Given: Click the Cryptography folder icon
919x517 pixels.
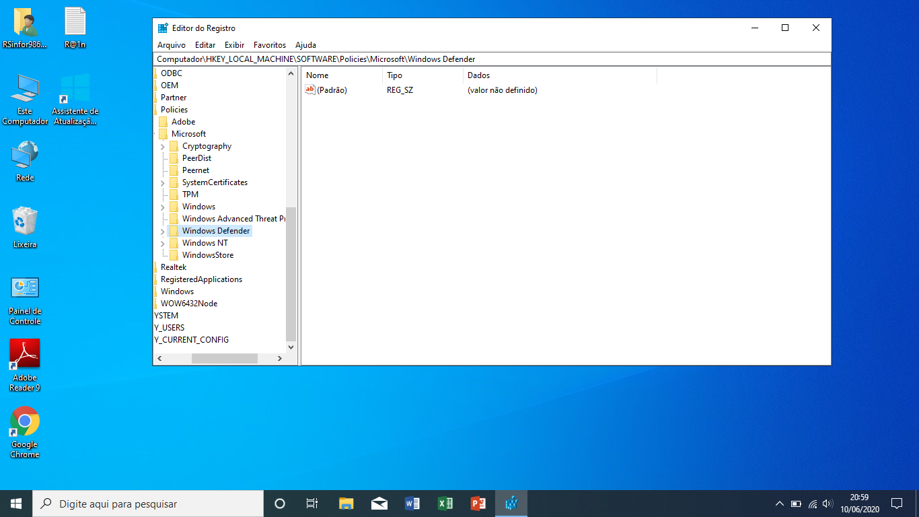Looking at the screenshot, I should point(174,146).
